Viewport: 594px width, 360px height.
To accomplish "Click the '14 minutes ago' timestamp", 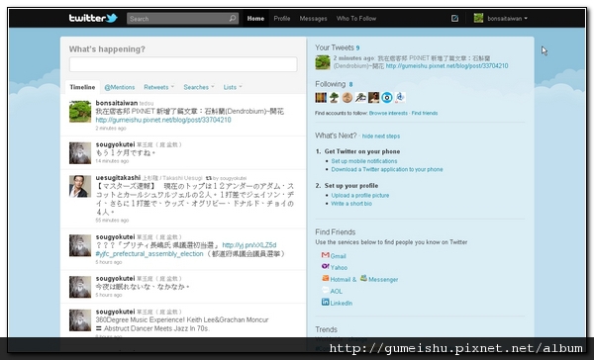I will point(112,161).
